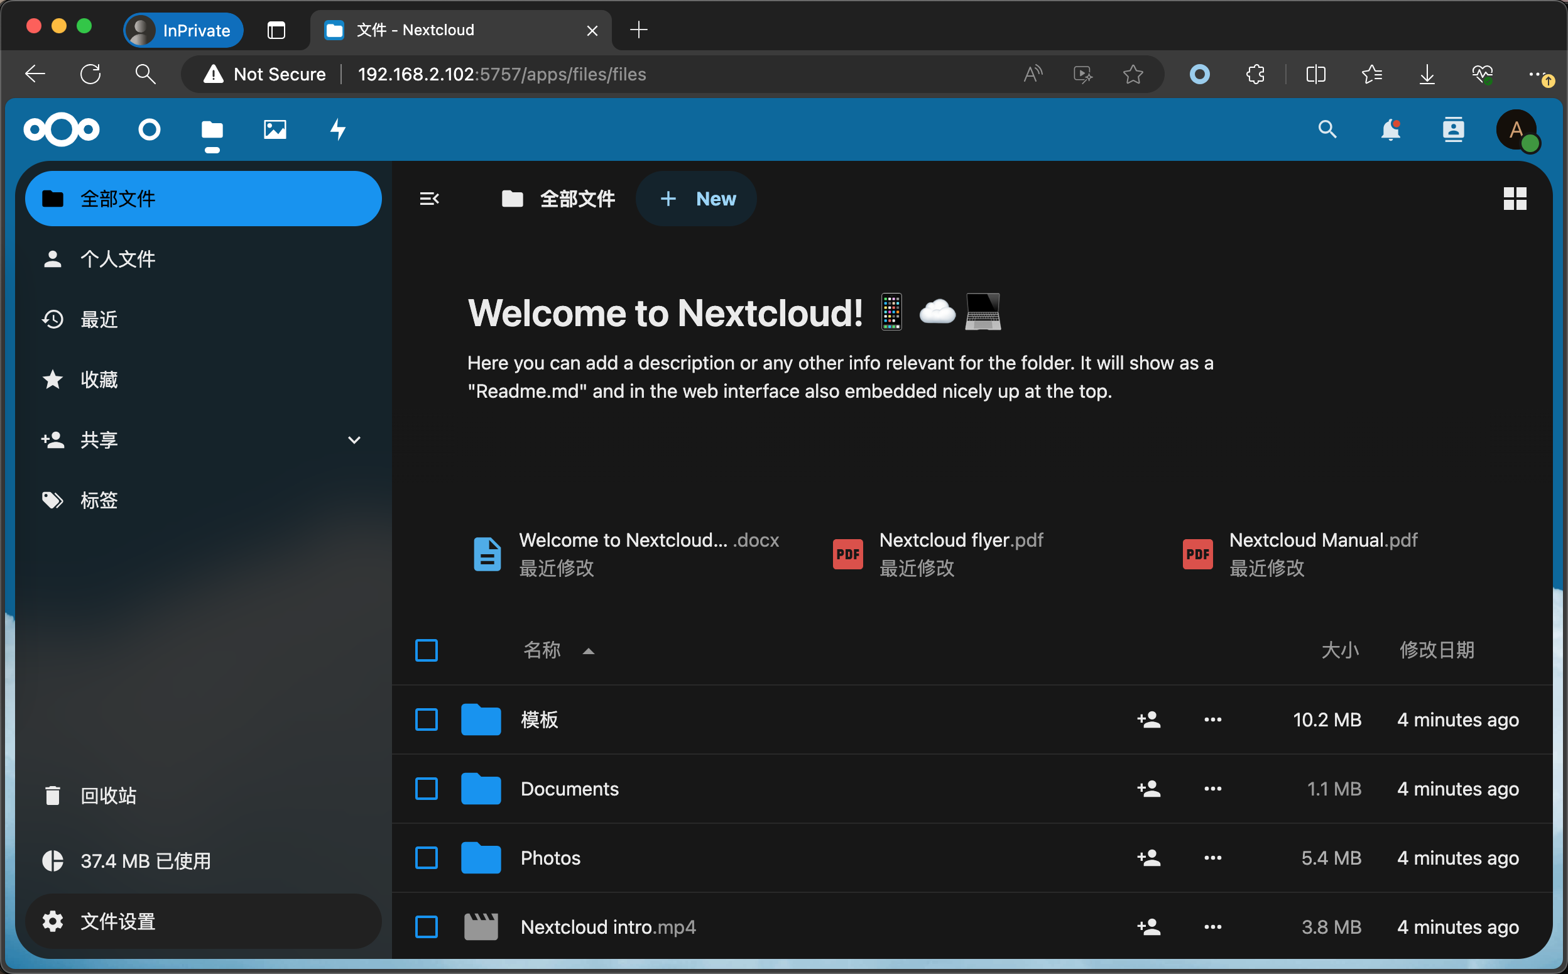This screenshot has width=1568, height=974.
Task: Expand the 共享 section chevron
Action: (x=354, y=440)
